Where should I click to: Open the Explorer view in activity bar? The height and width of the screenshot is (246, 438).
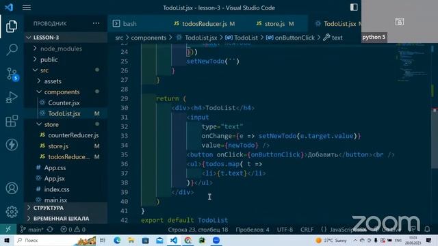[x=12, y=26]
